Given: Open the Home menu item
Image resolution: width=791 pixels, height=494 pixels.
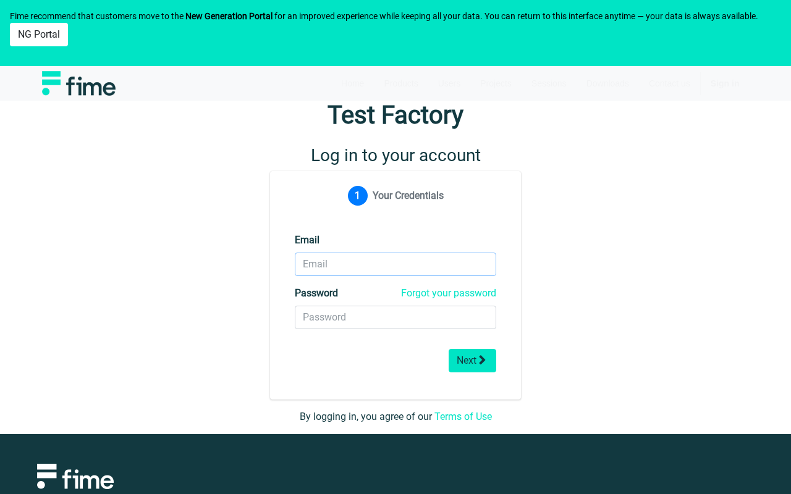Looking at the screenshot, I should 352,83.
